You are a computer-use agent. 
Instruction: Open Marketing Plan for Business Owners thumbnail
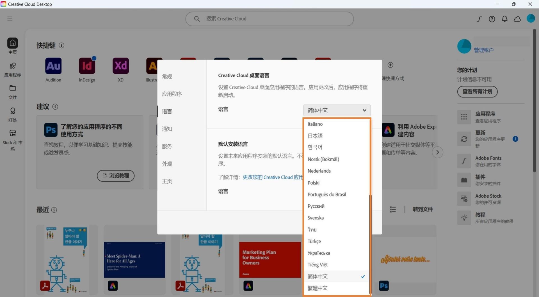[270, 260]
